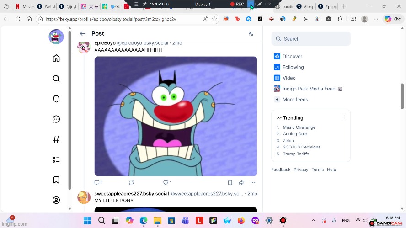Reply to EpicBoyo's post via comment icon
Image resolution: width=406 pixels, height=228 pixels.
point(98,182)
